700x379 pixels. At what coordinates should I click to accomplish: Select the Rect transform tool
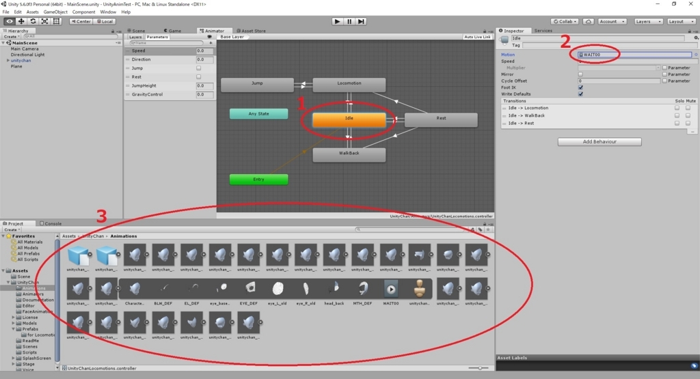tap(56, 21)
